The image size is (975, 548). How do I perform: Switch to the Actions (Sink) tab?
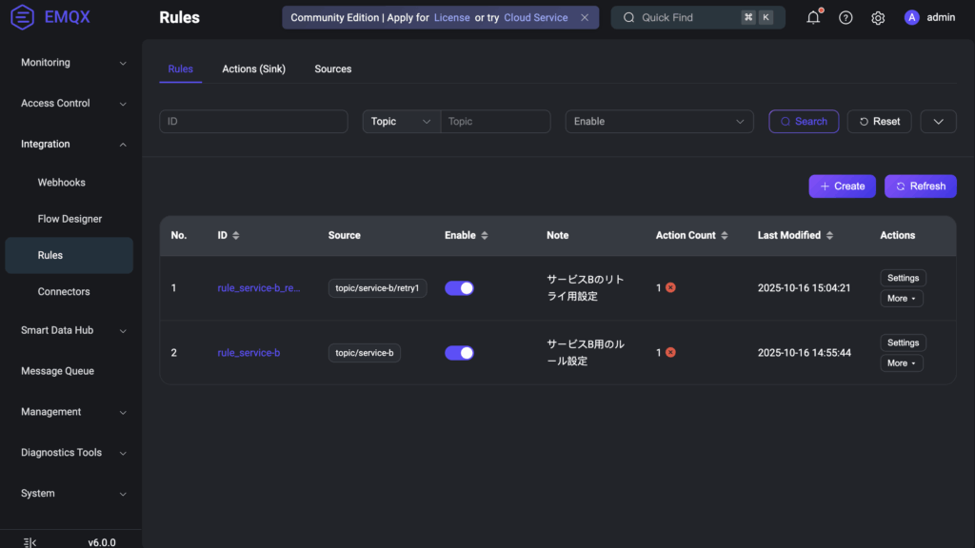(253, 68)
